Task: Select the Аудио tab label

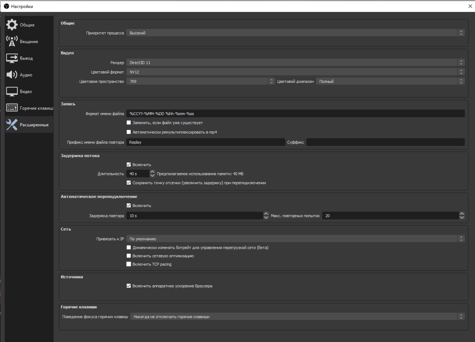Action: click(26, 75)
